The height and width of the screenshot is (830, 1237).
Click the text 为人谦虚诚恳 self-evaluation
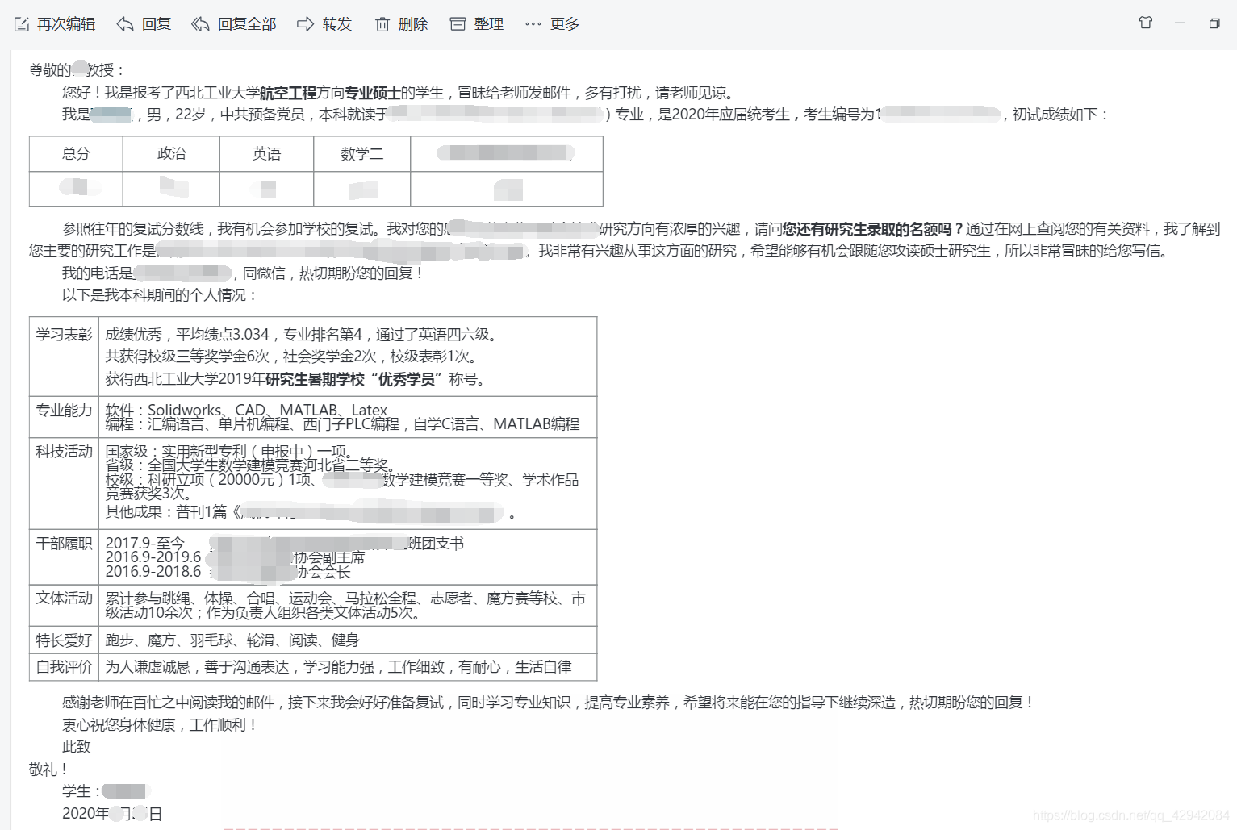click(x=338, y=667)
